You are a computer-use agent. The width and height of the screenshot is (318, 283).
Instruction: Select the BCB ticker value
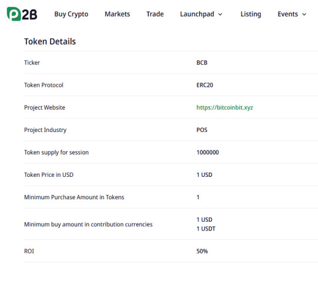[x=202, y=62]
